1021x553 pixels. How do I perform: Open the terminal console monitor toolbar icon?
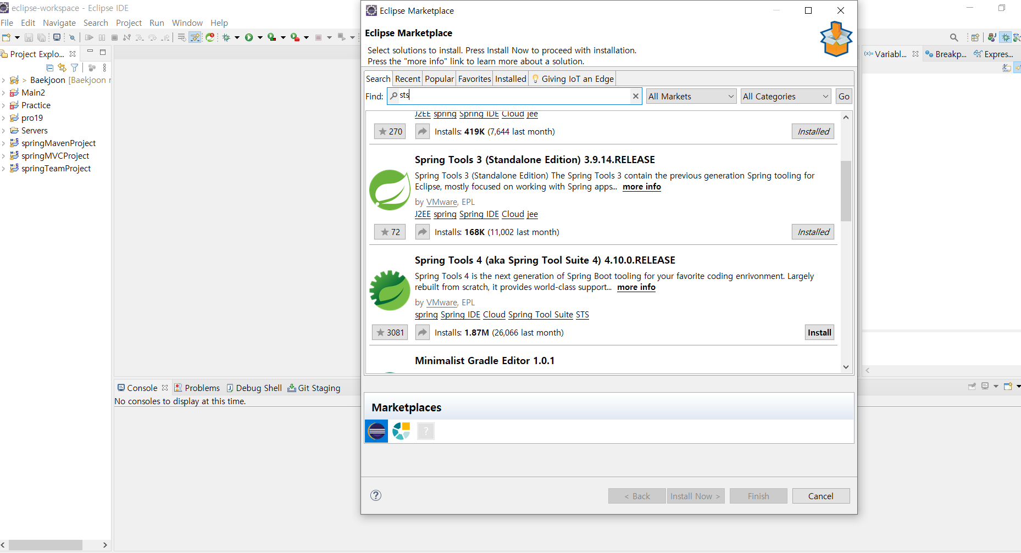coord(57,37)
